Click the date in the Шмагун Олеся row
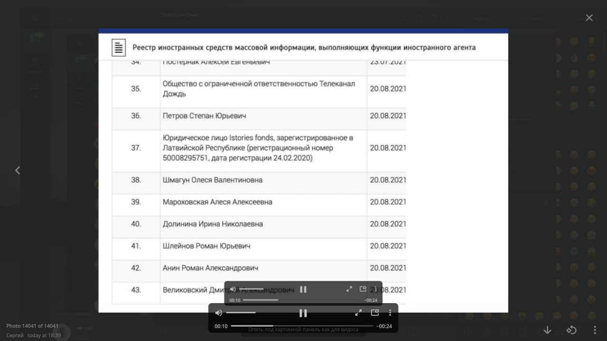Image resolution: width=607 pixels, height=341 pixels. click(388, 180)
